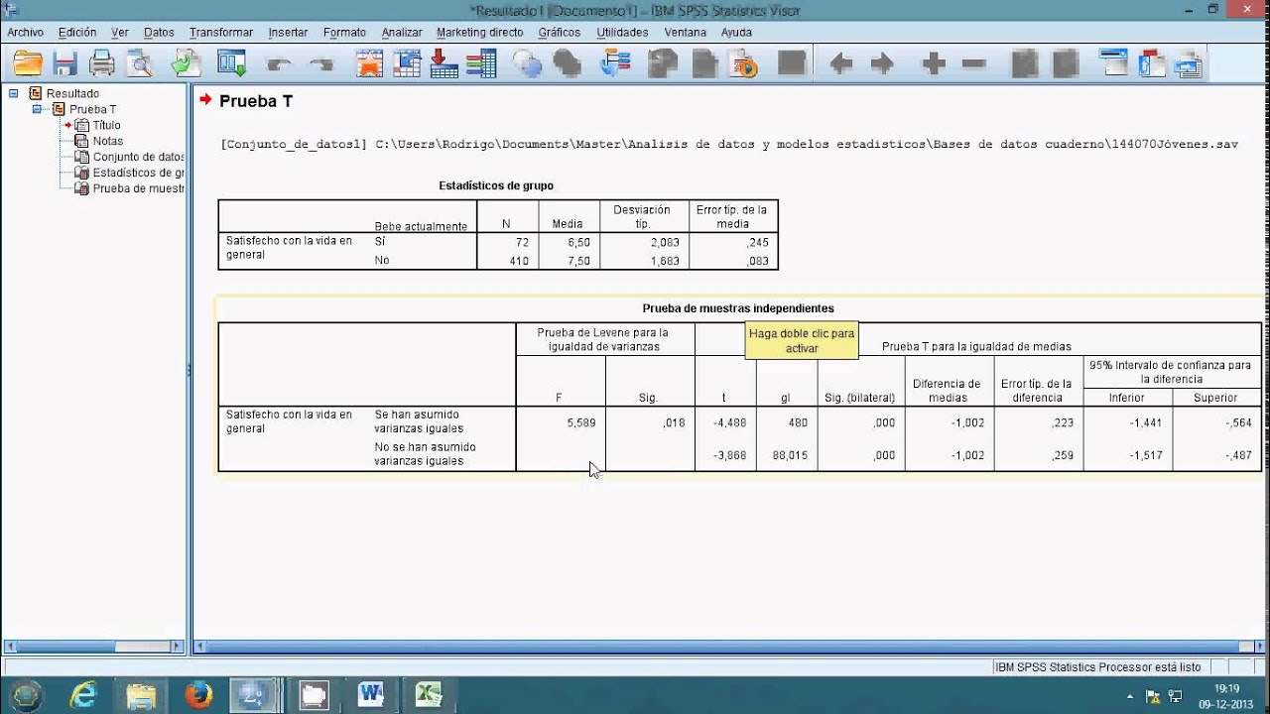Viewport: 1270px width, 714px height.
Task: Recall recent dialogs toolbar icon
Action: [x=232, y=64]
